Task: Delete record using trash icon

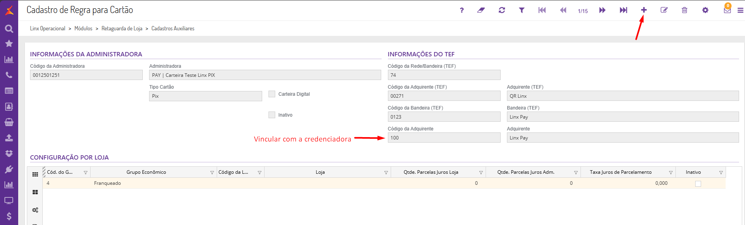Action: (684, 10)
